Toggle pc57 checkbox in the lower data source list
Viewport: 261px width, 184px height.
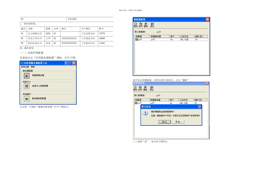pyautogui.click(x=136, y=103)
